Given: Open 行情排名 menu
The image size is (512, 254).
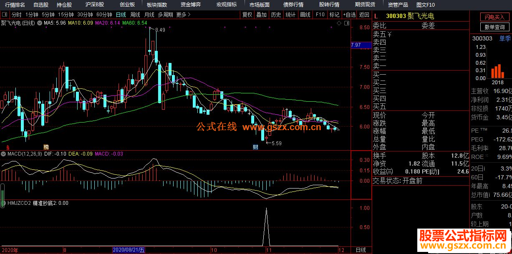Looking at the screenshot, I should tap(15, 5).
